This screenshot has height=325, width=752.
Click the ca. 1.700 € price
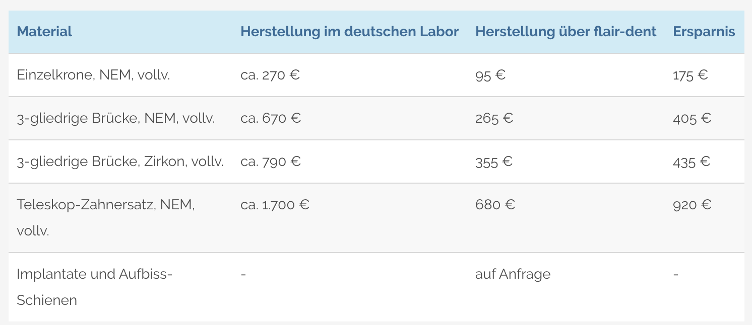point(275,205)
